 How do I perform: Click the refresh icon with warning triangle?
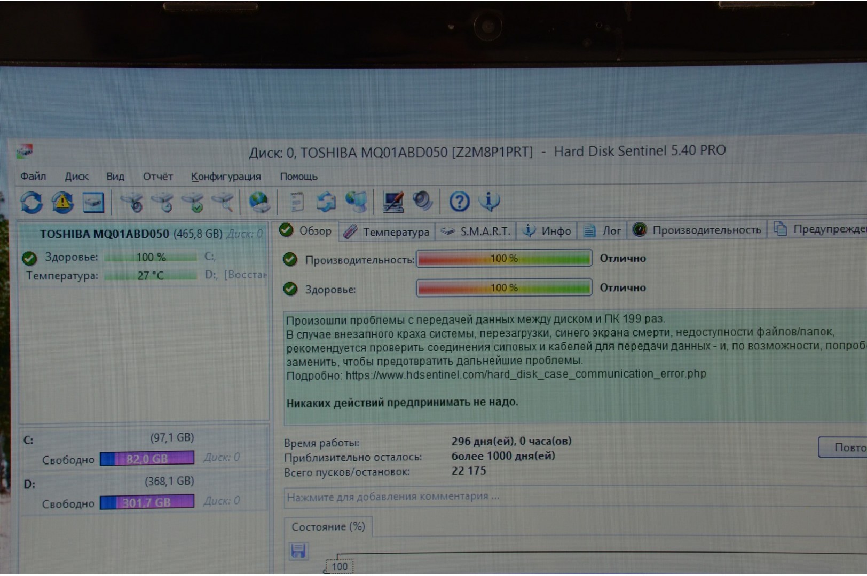[x=62, y=202]
